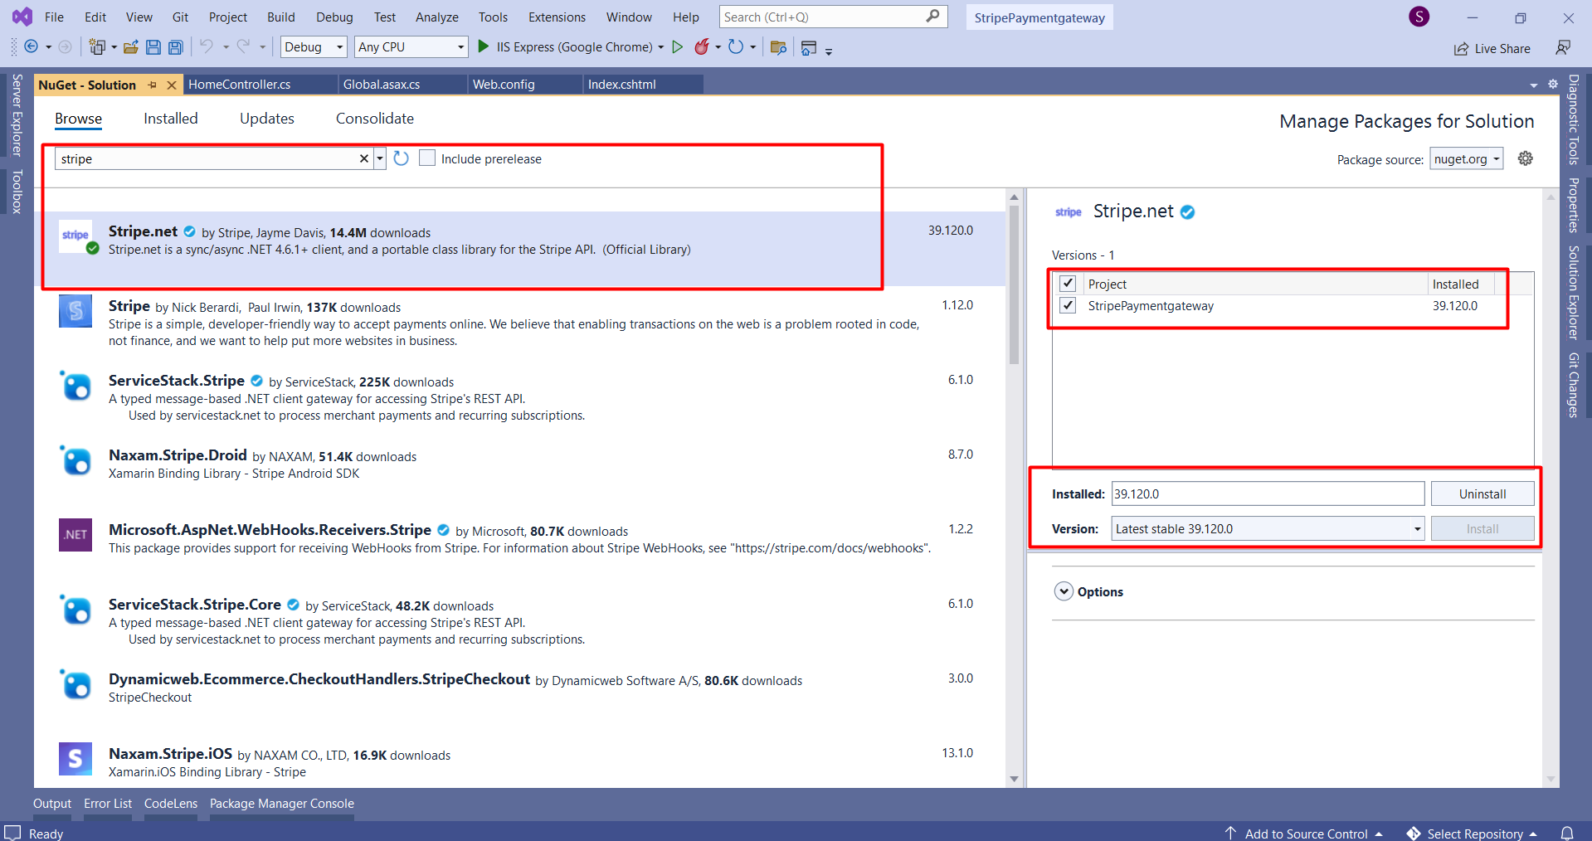The height and width of the screenshot is (841, 1592).
Task: Click the refresh icon next to search box
Action: (402, 158)
